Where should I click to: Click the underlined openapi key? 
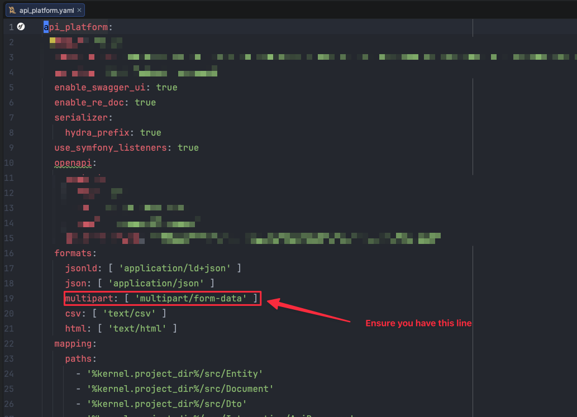tap(71, 162)
